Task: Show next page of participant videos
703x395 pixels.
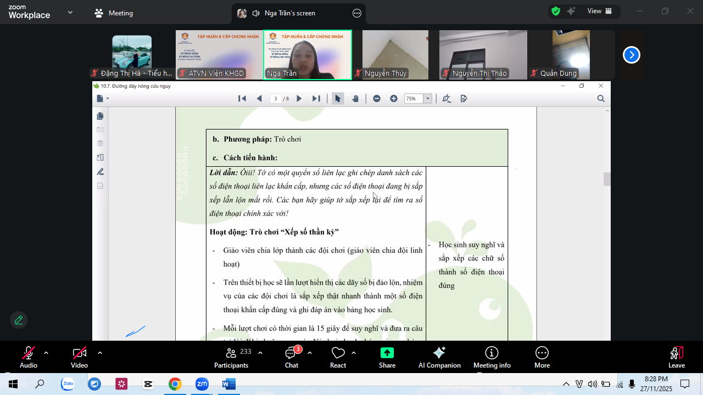Action: [632, 55]
